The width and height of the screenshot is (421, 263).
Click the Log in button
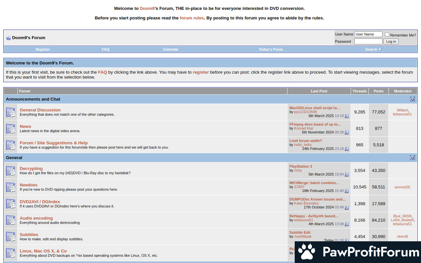coord(391,41)
